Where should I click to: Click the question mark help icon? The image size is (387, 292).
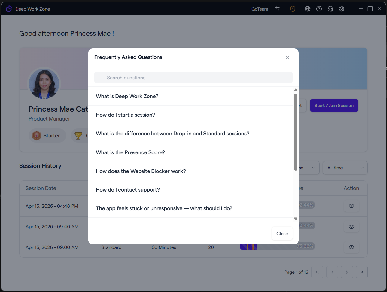[319, 9]
